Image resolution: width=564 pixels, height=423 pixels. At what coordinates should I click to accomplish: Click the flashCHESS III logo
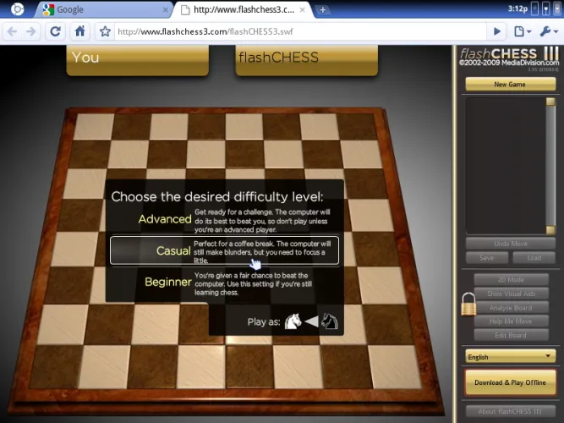pyautogui.click(x=510, y=53)
